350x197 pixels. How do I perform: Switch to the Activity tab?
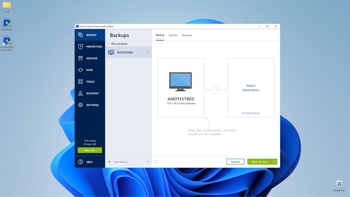(173, 35)
